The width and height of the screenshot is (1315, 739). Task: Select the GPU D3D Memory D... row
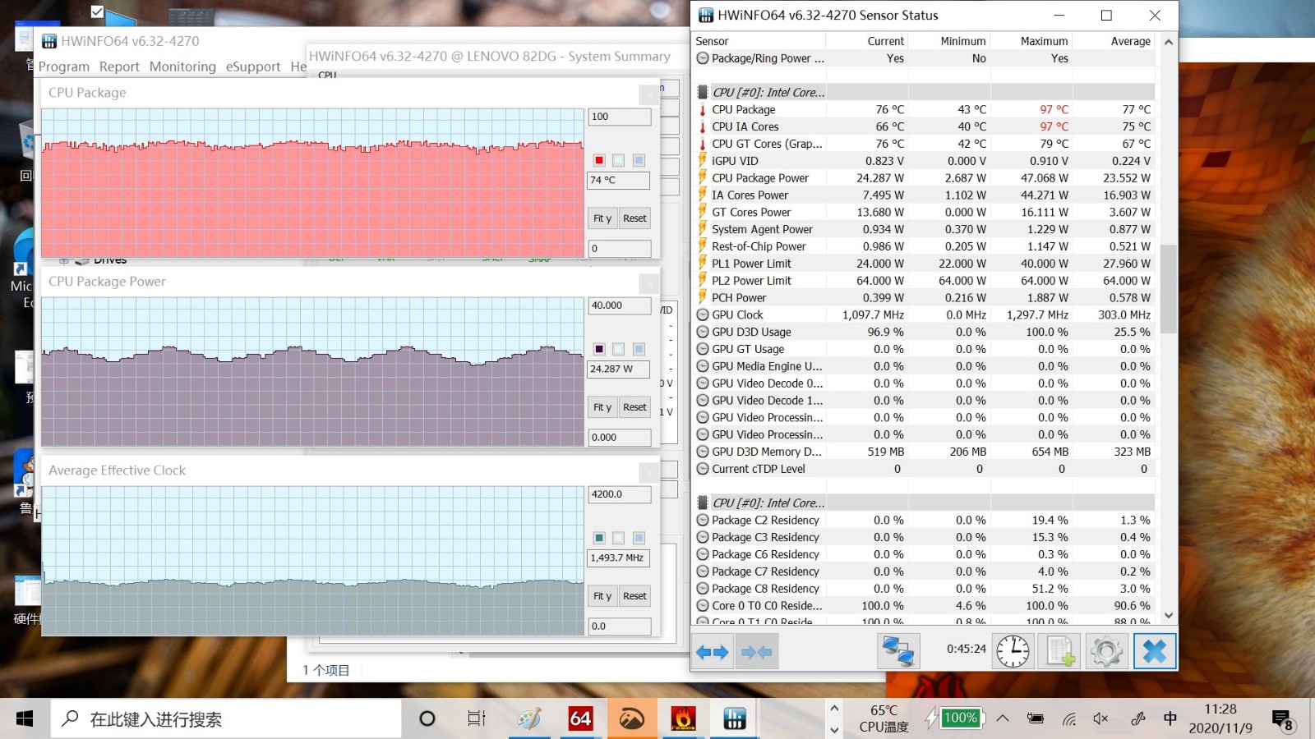click(x=924, y=452)
